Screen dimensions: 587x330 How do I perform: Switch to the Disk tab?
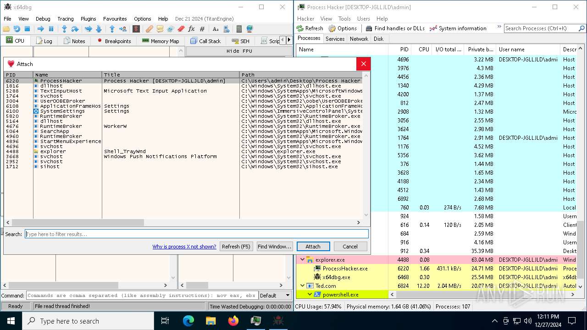(x=378, y=39)
